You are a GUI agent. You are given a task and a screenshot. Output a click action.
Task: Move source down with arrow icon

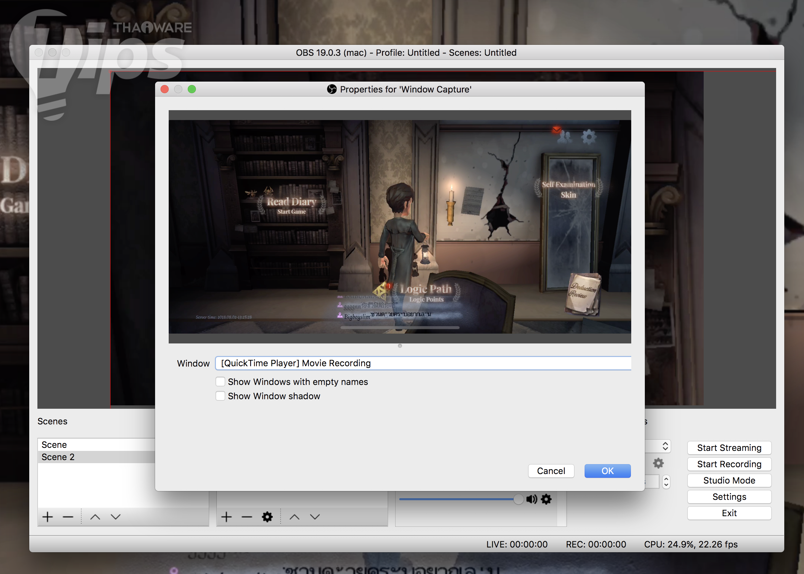pyautogui.click(x=315, y=517)
